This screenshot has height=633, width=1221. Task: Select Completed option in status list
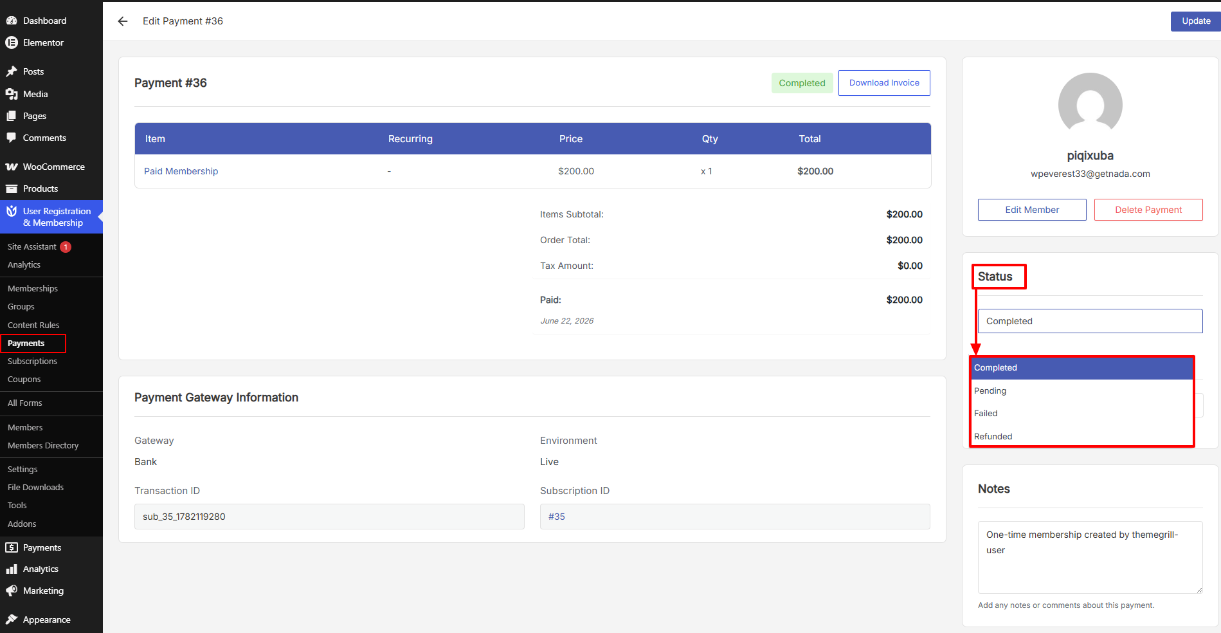(1082, 368)
